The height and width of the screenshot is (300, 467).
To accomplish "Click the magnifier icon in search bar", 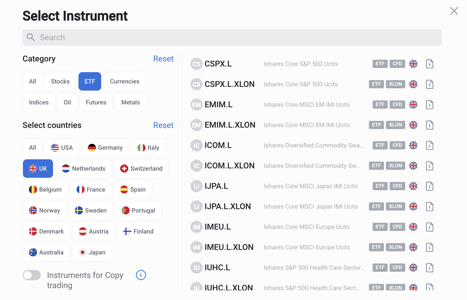I will coord(31,37).
